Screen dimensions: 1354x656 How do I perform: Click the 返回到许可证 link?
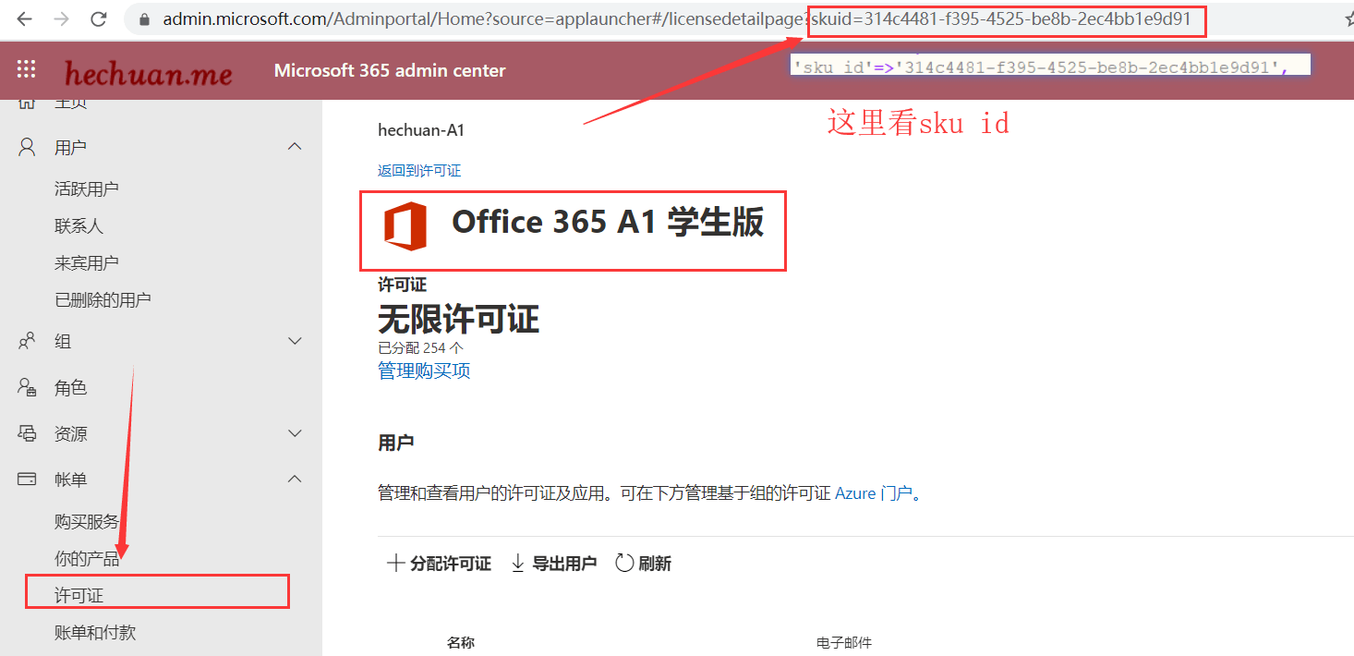(x=419, y=170)
